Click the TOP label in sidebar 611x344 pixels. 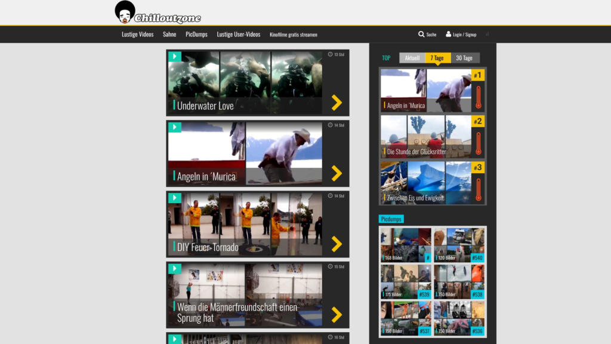tap(386, 58)
